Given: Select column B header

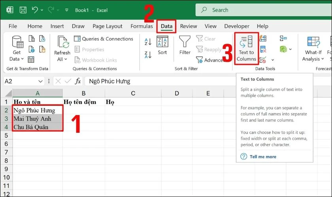Looking at the screenshot, I should 84,93.
